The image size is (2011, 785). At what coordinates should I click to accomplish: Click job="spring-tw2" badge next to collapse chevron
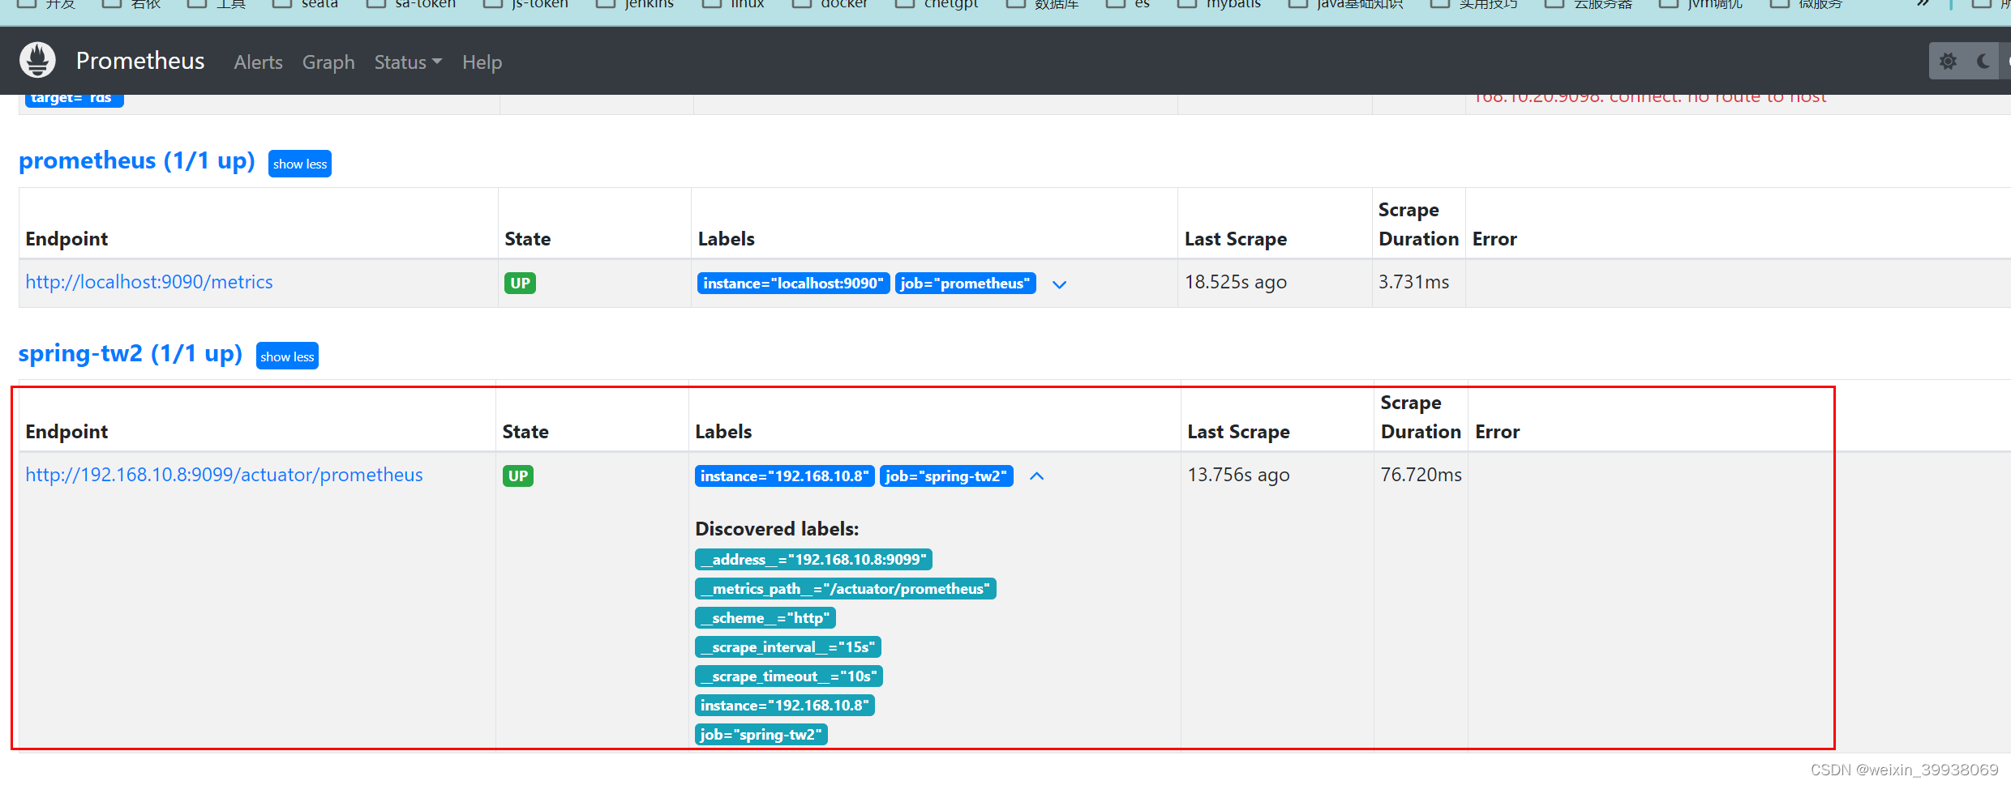[x=946, y=476]
